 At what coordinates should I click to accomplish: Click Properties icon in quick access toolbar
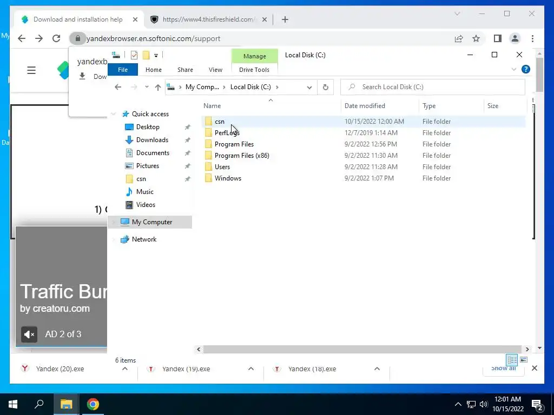[134, 55]
